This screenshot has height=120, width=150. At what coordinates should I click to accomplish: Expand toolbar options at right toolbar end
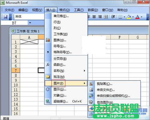pos(148,17)
